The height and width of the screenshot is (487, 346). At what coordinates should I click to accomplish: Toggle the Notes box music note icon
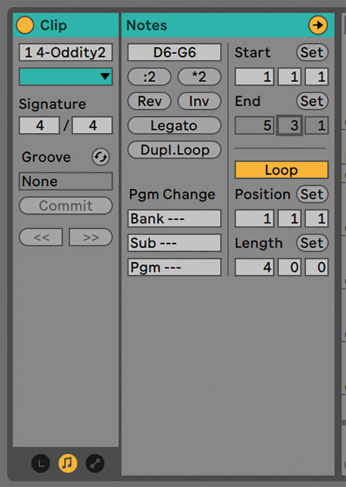pyautogui.click(x=68, y=464)
